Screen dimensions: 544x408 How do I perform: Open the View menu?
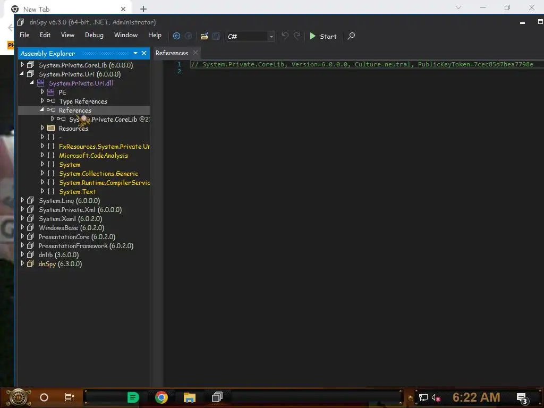point(67,35)
